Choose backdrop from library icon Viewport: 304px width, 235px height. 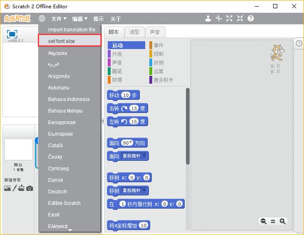[8, 188]
